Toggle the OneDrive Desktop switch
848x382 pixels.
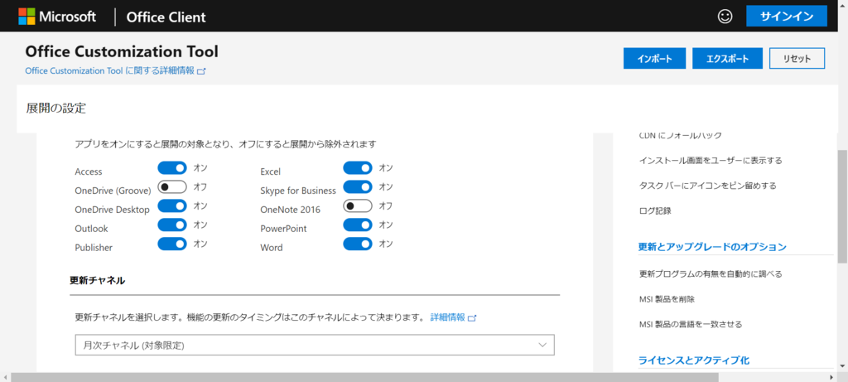click(172, 206)
